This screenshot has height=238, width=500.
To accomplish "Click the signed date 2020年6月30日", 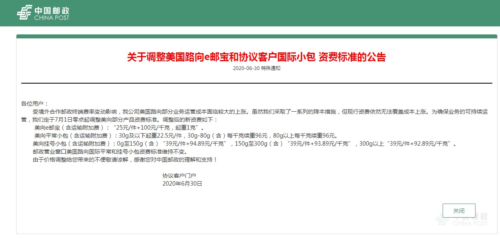I will [182, 184].
